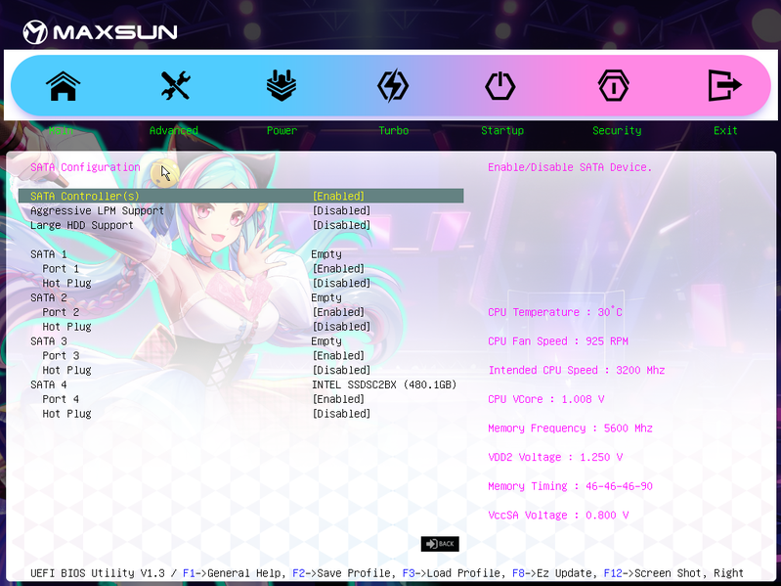
Task: Switch to the Advanced tab label
Action: point(174,130)
